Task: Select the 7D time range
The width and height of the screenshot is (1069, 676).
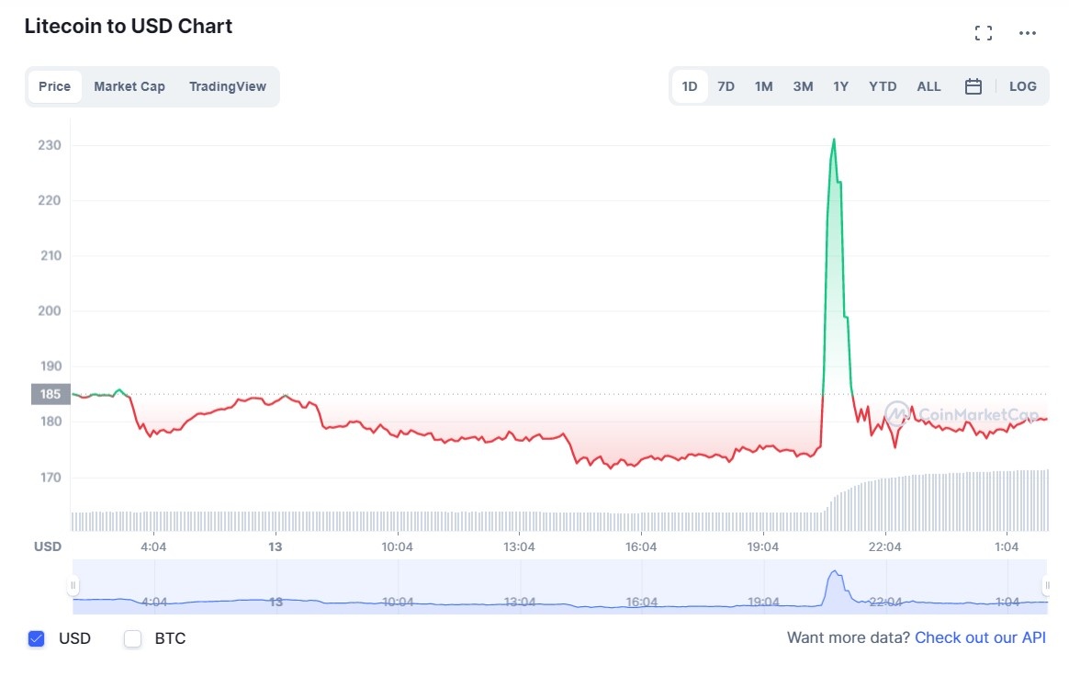Action: (x=726, y=86)
